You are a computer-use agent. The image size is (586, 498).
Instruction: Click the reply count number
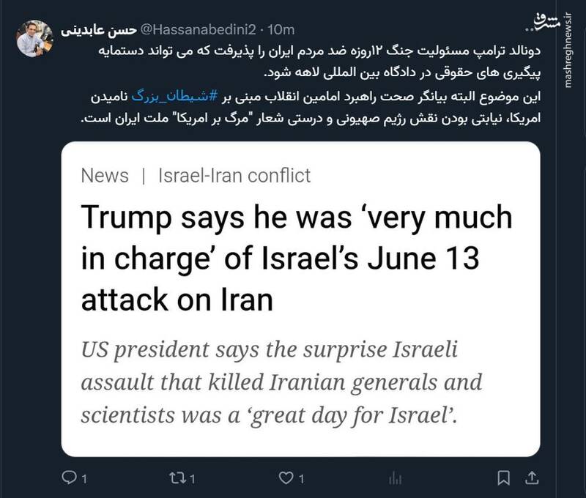pos(84,479)
